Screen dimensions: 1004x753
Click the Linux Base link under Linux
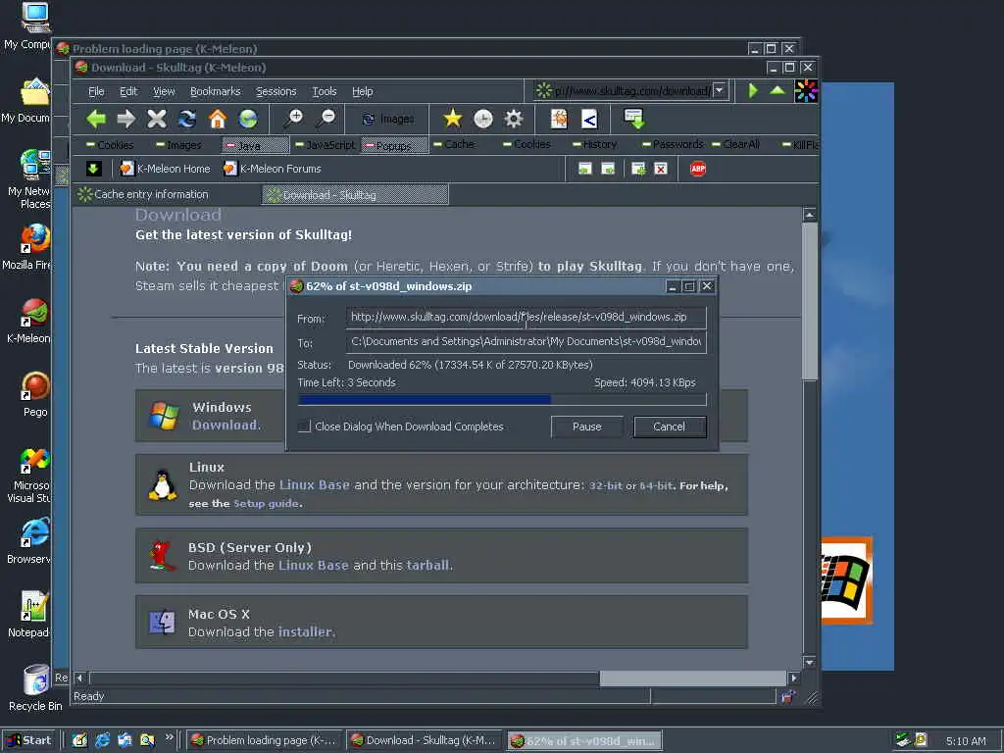click(315, 484)
